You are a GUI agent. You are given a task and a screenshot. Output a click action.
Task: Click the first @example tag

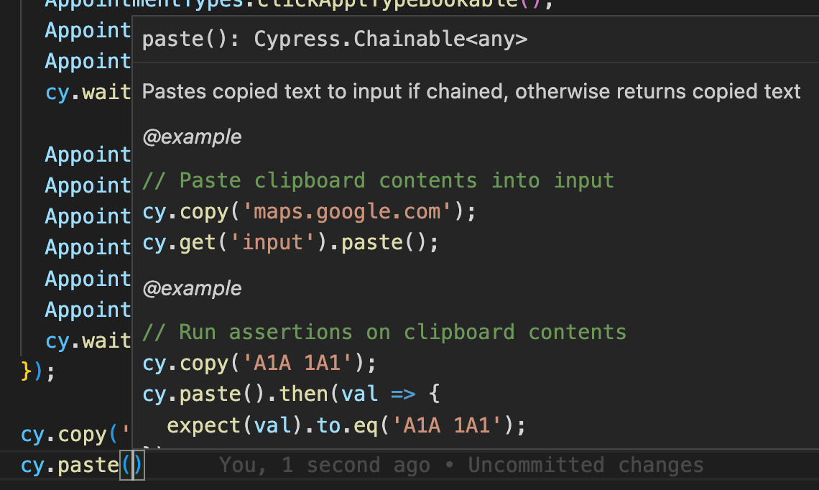(192, 137)
